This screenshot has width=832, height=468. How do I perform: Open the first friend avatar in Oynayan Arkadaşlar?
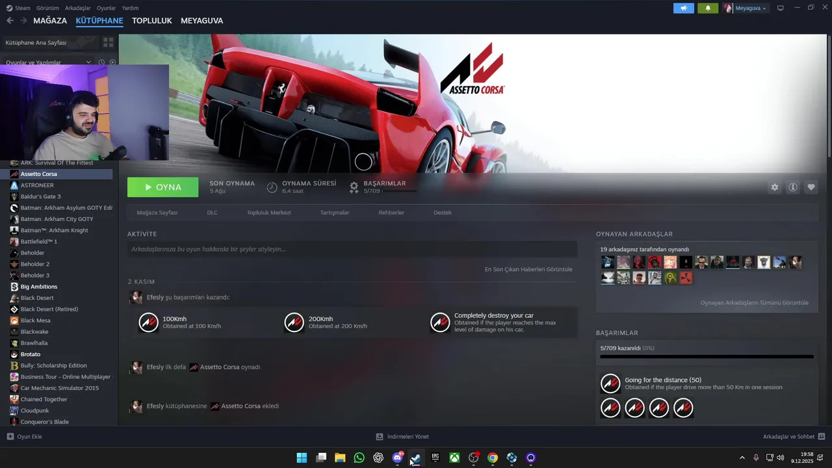(x=608, y=262)
